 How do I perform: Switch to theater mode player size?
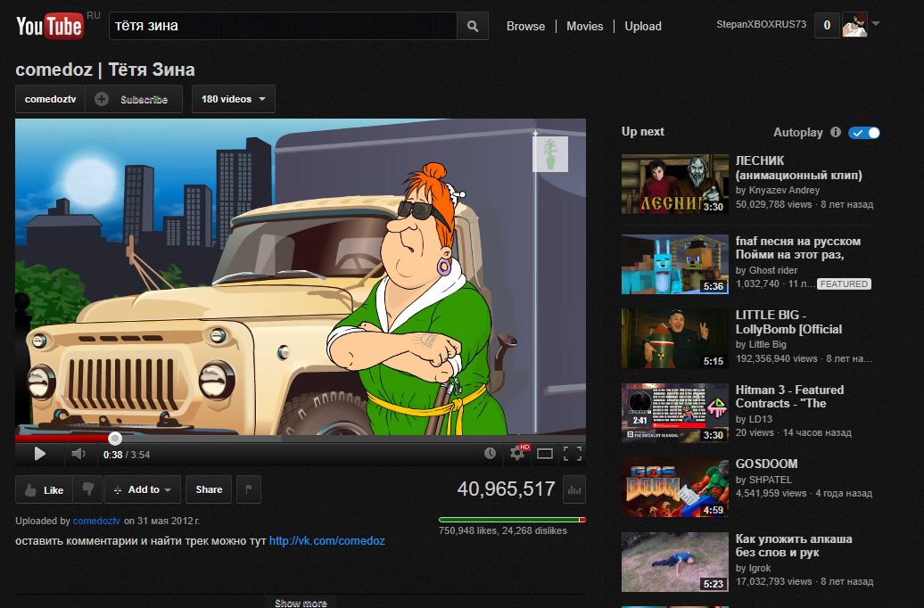(x=545, y=454)
